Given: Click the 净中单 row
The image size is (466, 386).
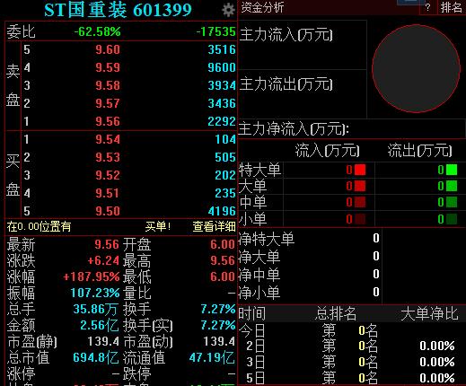Looking at the screenshot, I should pos(310,275).
